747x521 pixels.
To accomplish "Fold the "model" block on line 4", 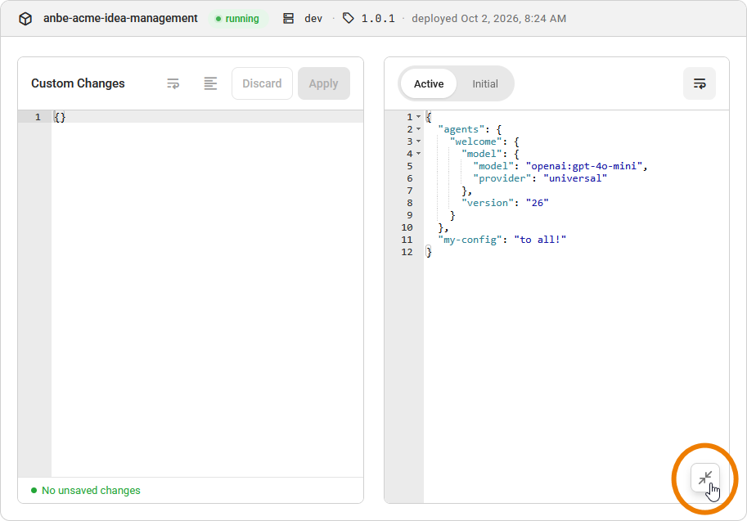I will tap(418, 154).
